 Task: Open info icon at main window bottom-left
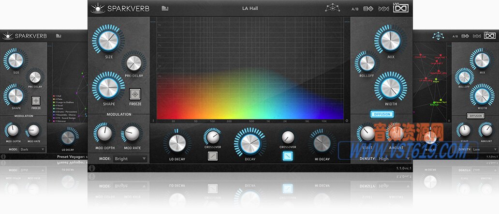click(92, 168)
